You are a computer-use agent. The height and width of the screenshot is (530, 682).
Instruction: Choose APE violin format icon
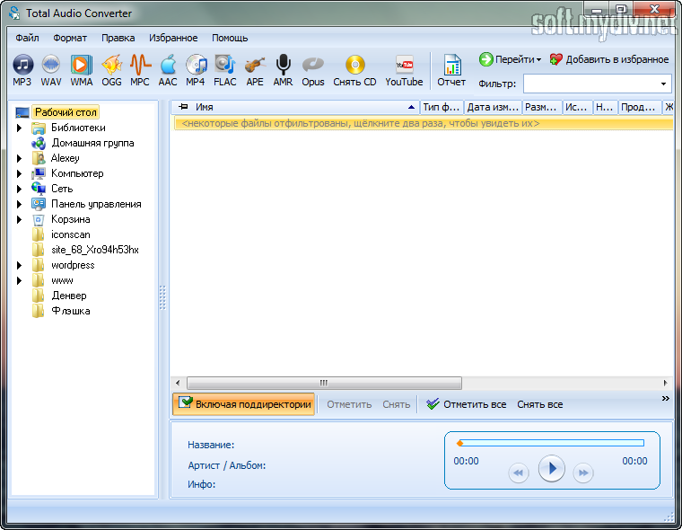click(255, 65)
